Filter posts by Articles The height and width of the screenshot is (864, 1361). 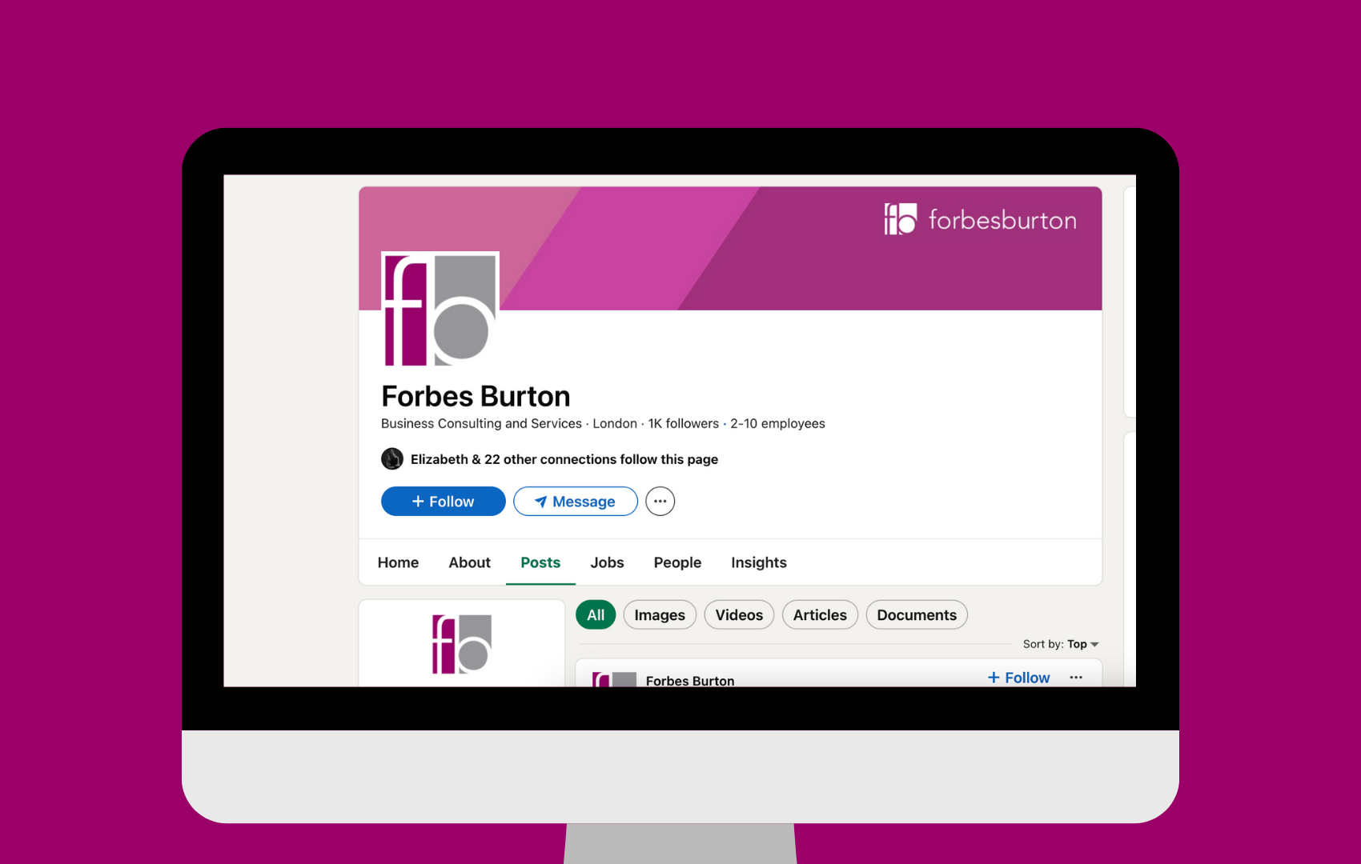820,614
